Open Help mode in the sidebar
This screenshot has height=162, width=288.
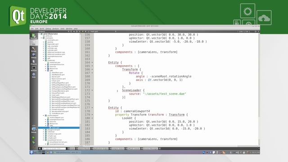tap(34, 75)
